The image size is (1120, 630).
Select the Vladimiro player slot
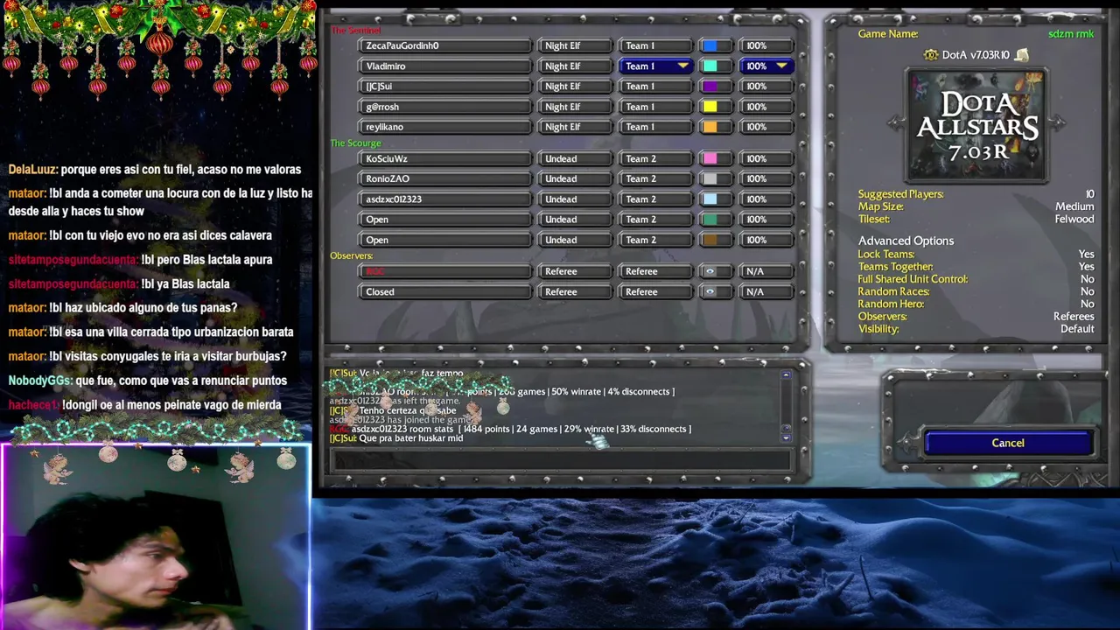point(445,66)
